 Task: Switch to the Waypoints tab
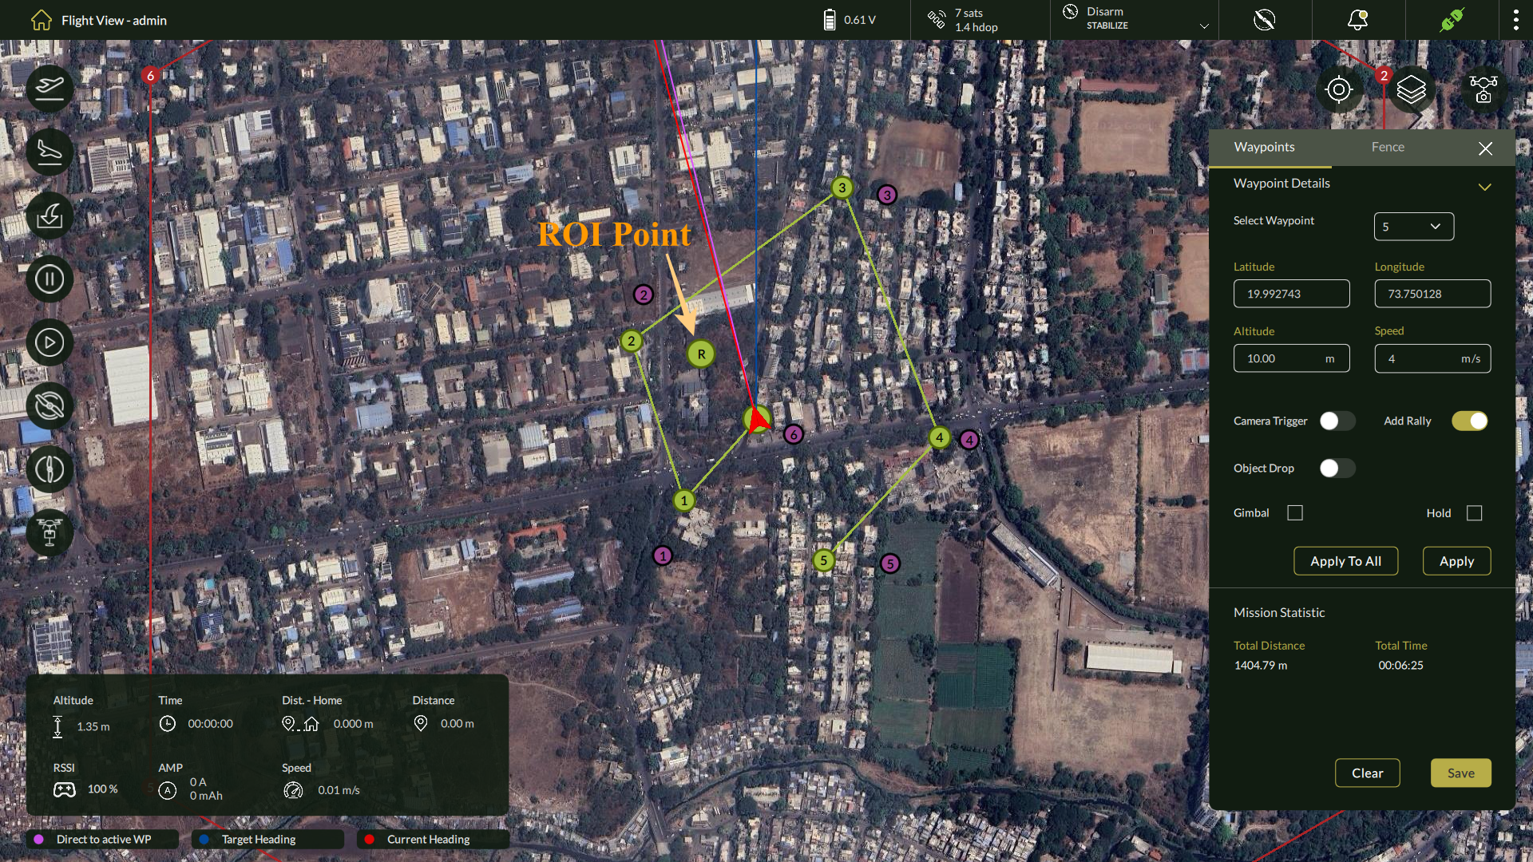tap(1264, 147)
